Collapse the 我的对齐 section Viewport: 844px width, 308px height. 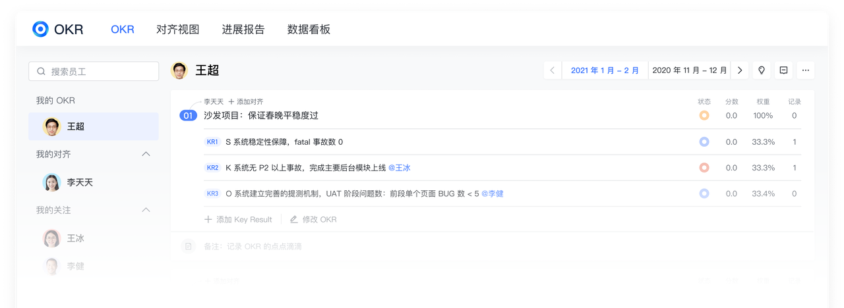[x=146, y=154]
